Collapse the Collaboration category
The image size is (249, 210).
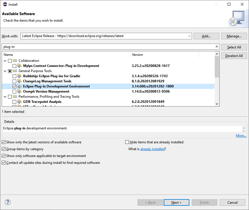[5, 61]
